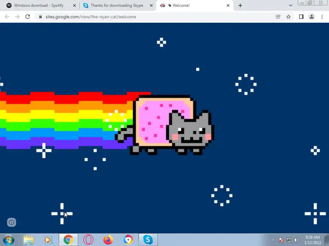Image resolution: width=329 pixels, height=246 pixels.
Task: Open the Windows Start menu
Action: coord(8,240)
